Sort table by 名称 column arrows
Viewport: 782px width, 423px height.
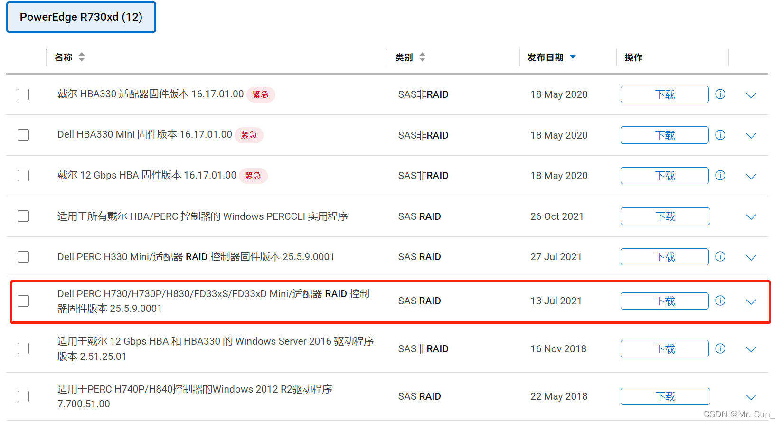[82, 57]
